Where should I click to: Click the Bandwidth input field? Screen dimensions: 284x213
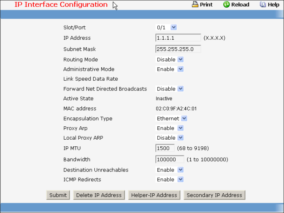(170, 160)
